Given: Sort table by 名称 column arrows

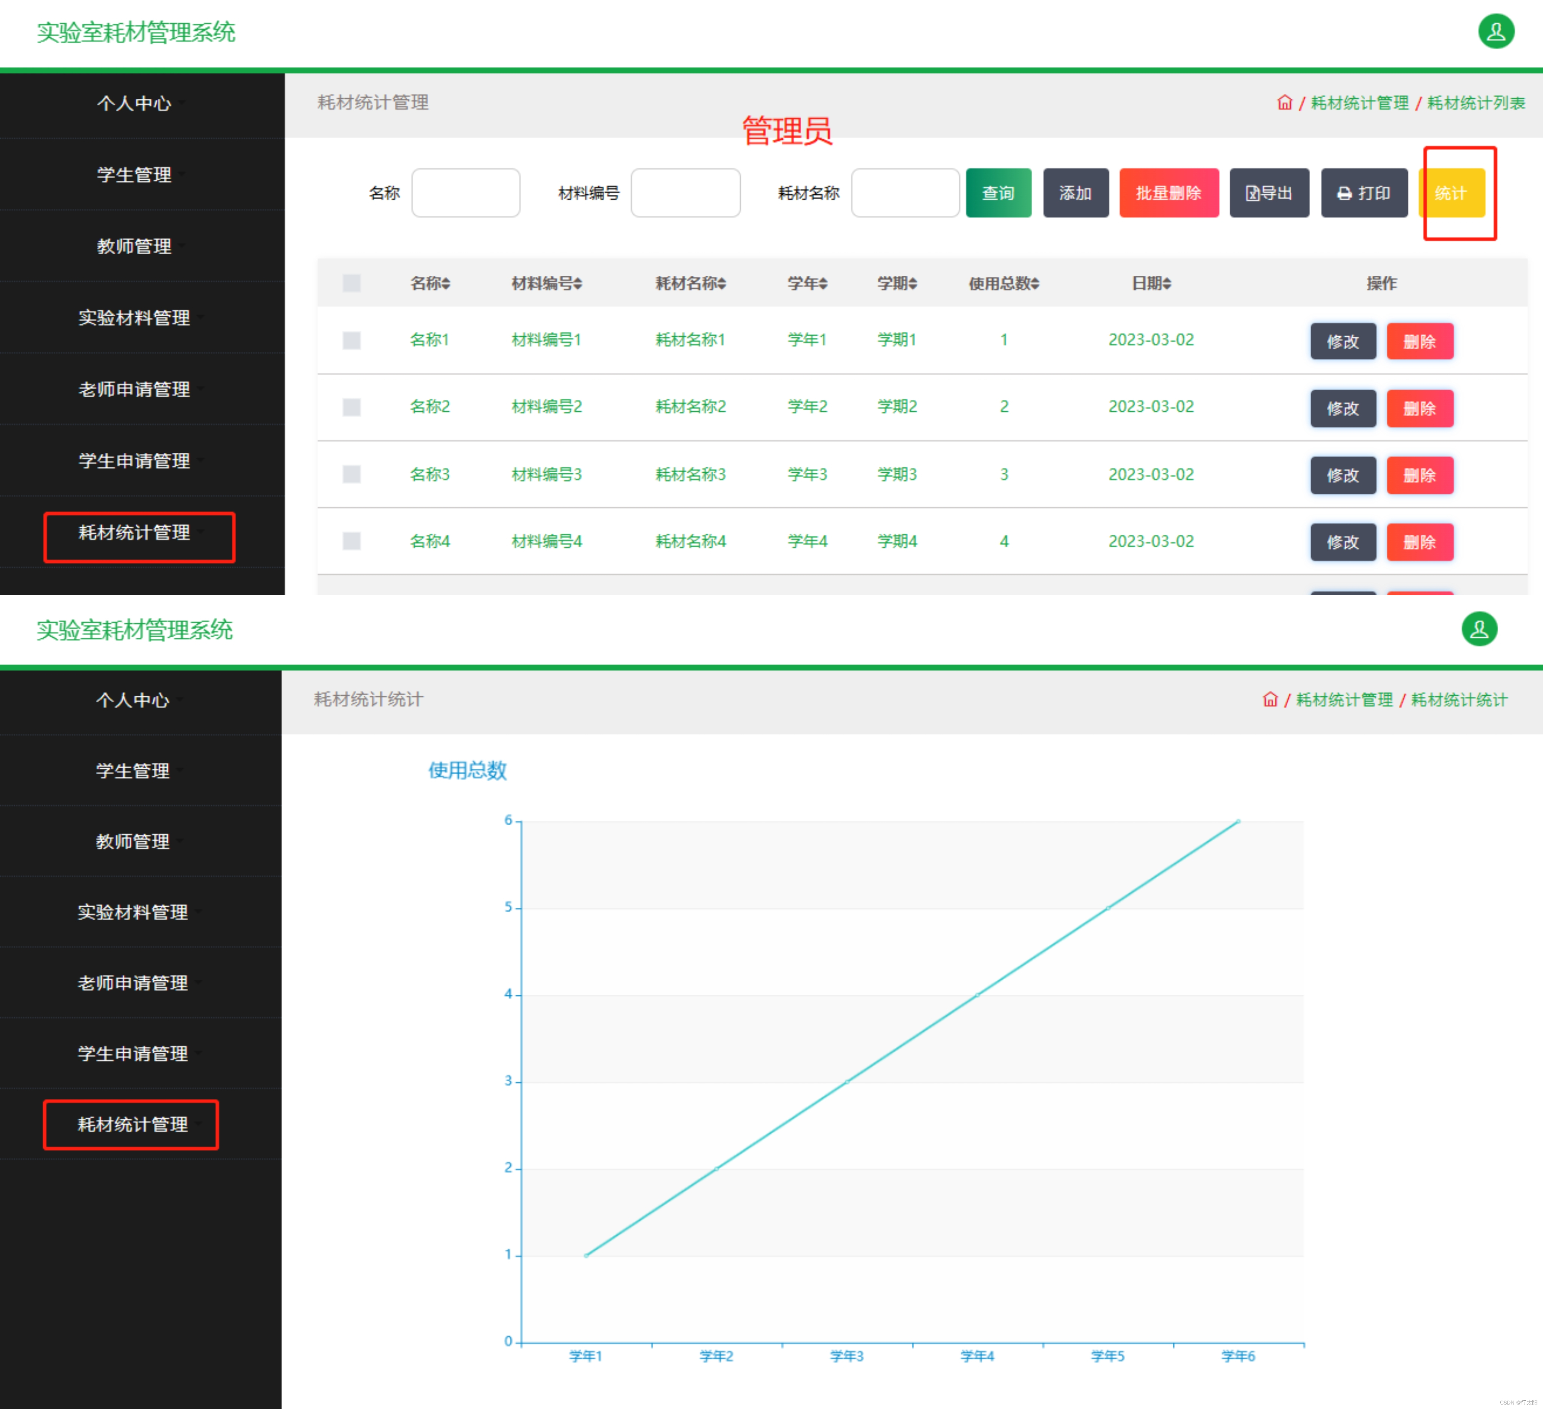Looking at the screenshot, I should 446,284.
